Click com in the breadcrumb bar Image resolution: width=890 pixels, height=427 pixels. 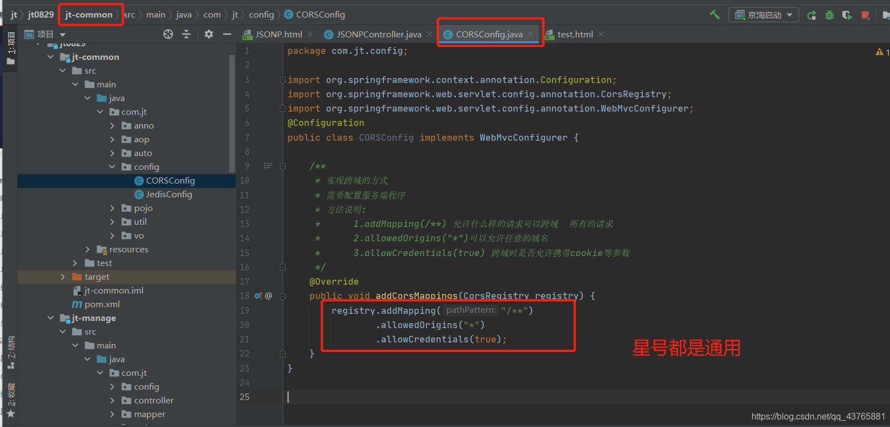[212, 15]
